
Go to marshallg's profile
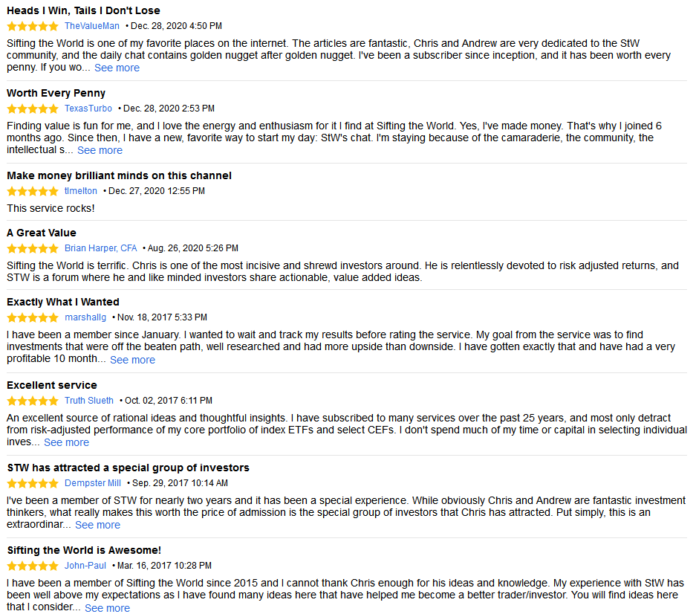click(x=85, y=317)
